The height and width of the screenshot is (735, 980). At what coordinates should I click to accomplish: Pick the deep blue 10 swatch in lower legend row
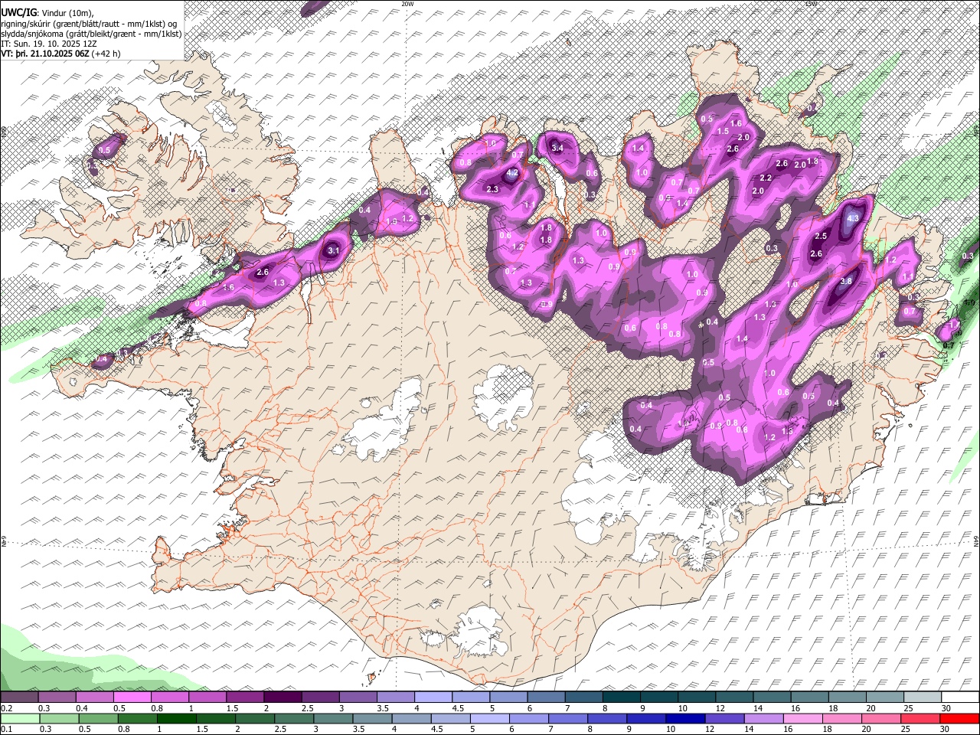click(x=685, y=718)
